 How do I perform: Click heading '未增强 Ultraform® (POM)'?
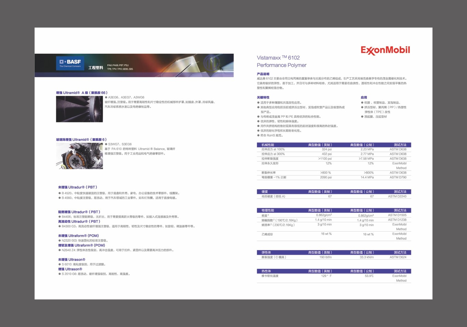[78, 236]
